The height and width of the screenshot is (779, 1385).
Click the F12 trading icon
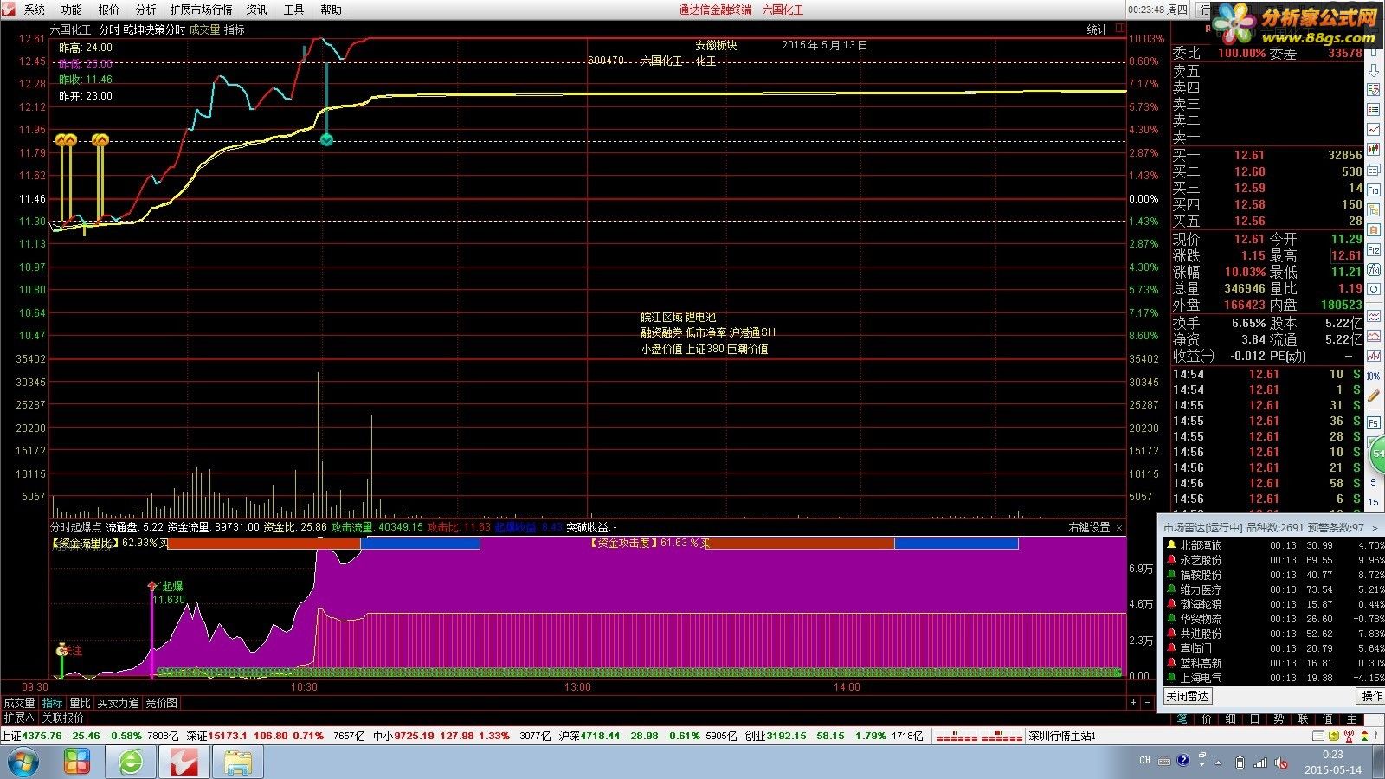1374,250
